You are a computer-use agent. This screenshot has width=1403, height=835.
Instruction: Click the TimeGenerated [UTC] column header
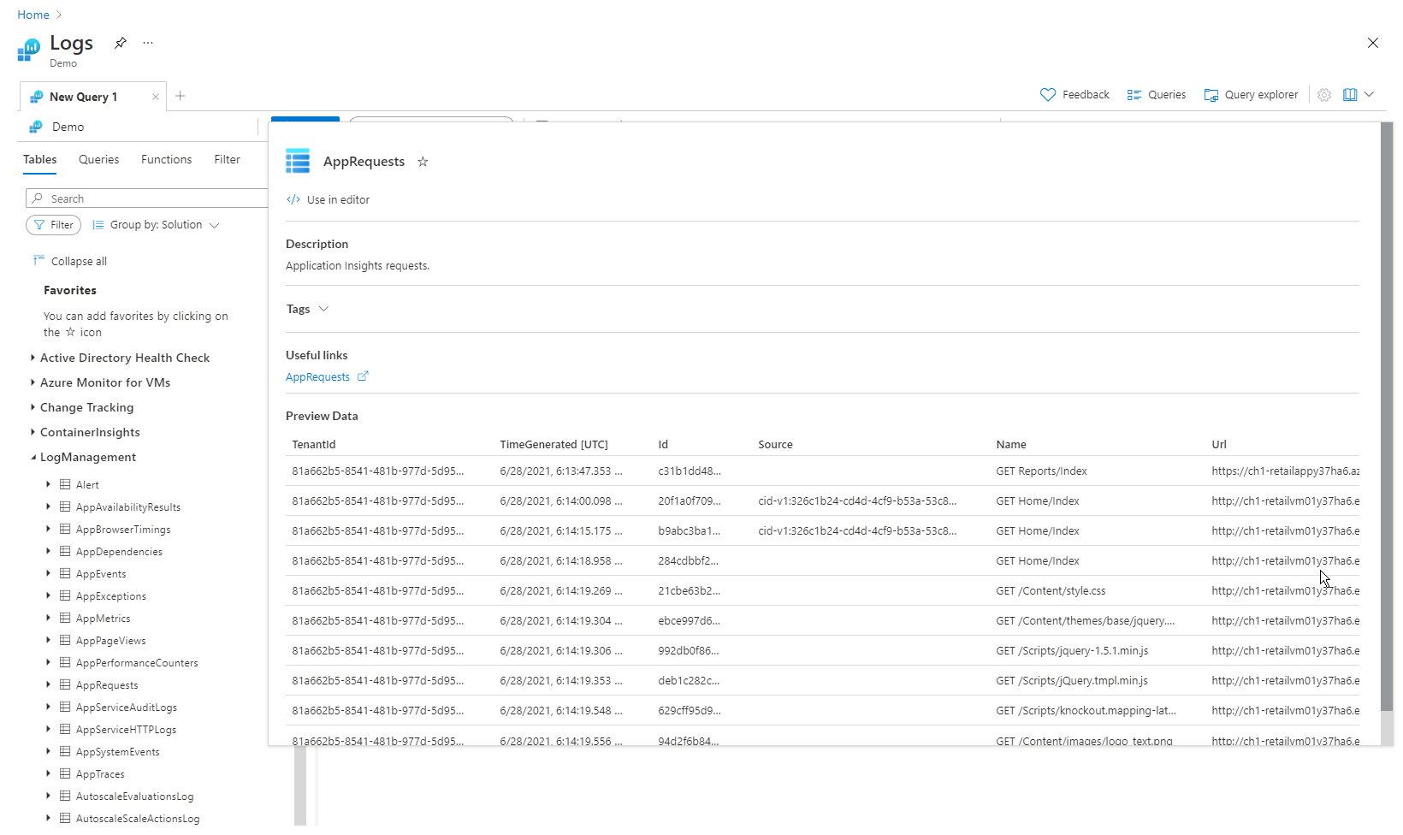554,445
